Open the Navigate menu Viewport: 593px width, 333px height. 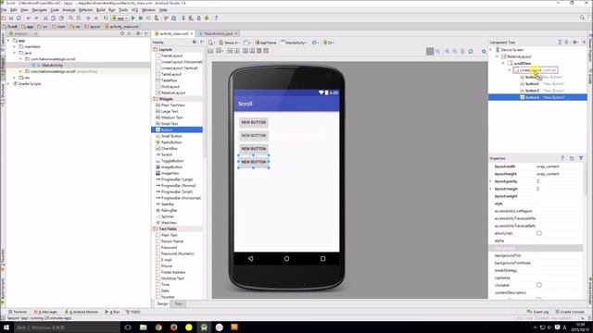click(39, 10)
